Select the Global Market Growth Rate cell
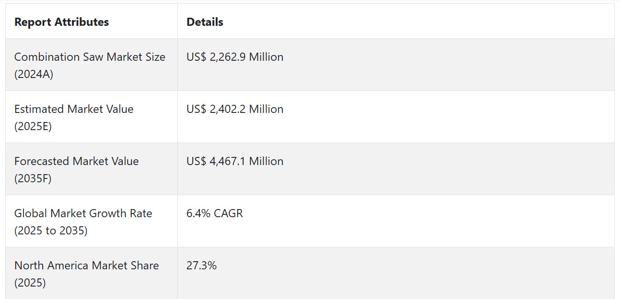 (91, 221)
